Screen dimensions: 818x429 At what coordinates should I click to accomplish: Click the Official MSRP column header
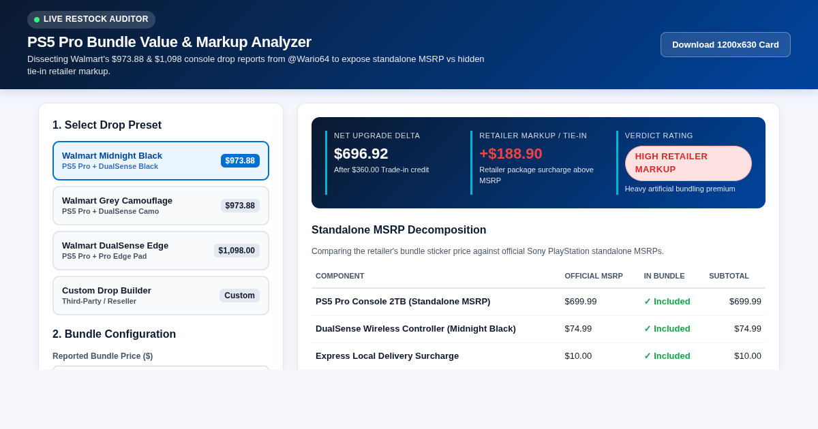click(594, 276)
